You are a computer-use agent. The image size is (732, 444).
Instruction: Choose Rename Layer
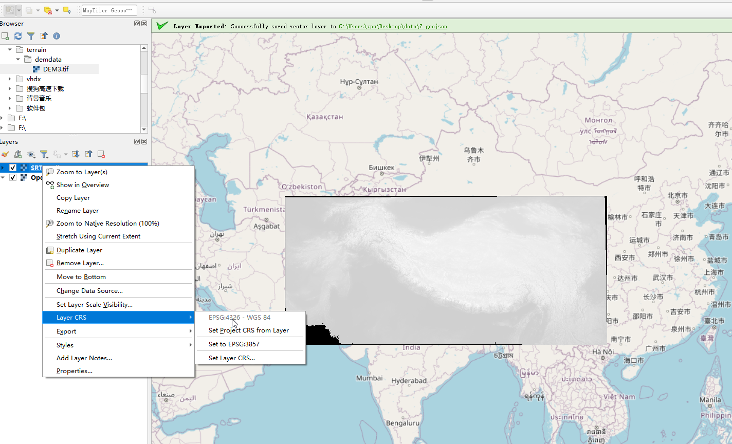pos(118,211)
